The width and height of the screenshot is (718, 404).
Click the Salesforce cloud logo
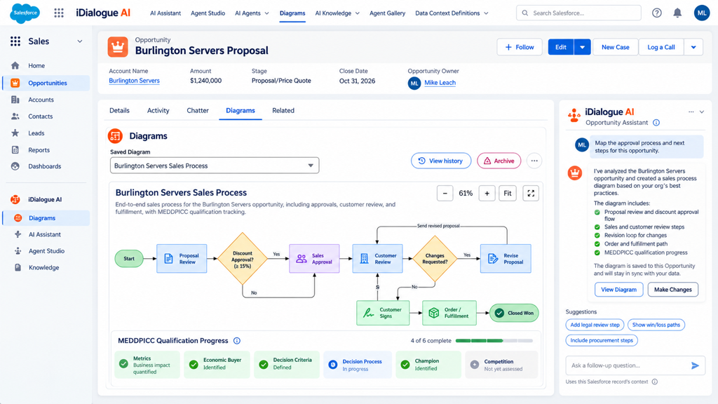coord(25,13)
